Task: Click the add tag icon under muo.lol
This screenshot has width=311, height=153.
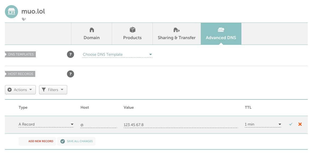Action: [x=24, y=19]
